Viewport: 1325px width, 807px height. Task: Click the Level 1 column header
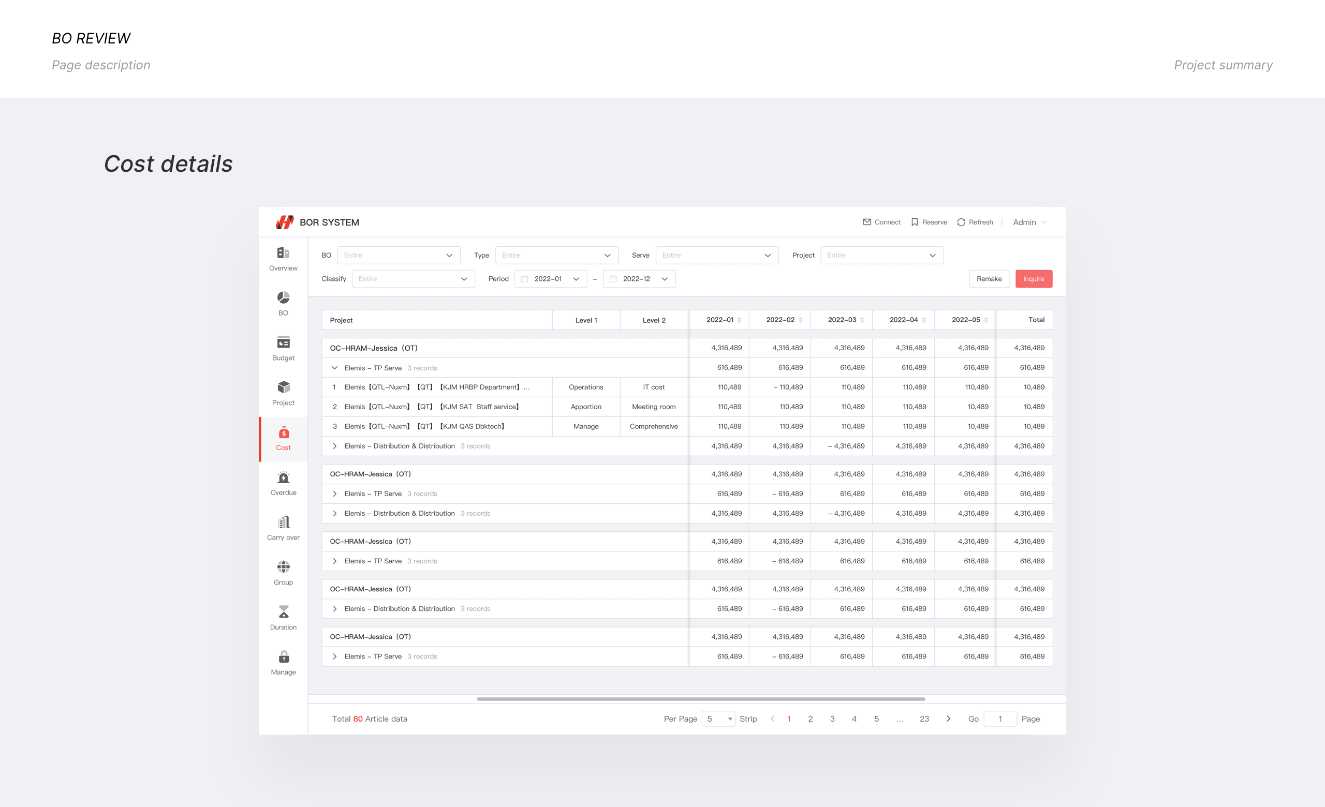click(x=586, y=320)
